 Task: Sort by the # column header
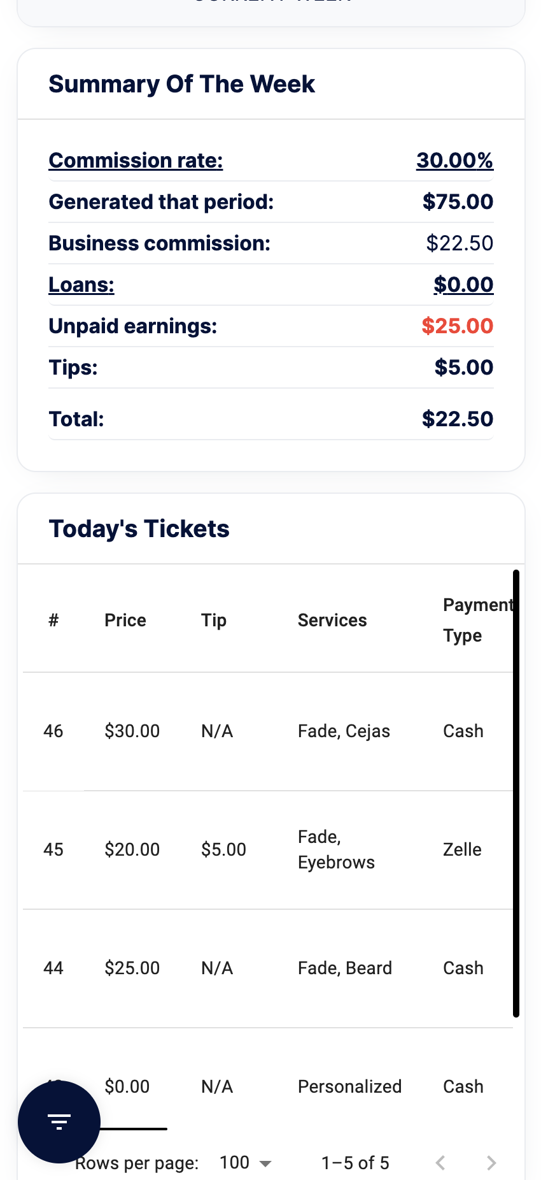pos(53,620)
